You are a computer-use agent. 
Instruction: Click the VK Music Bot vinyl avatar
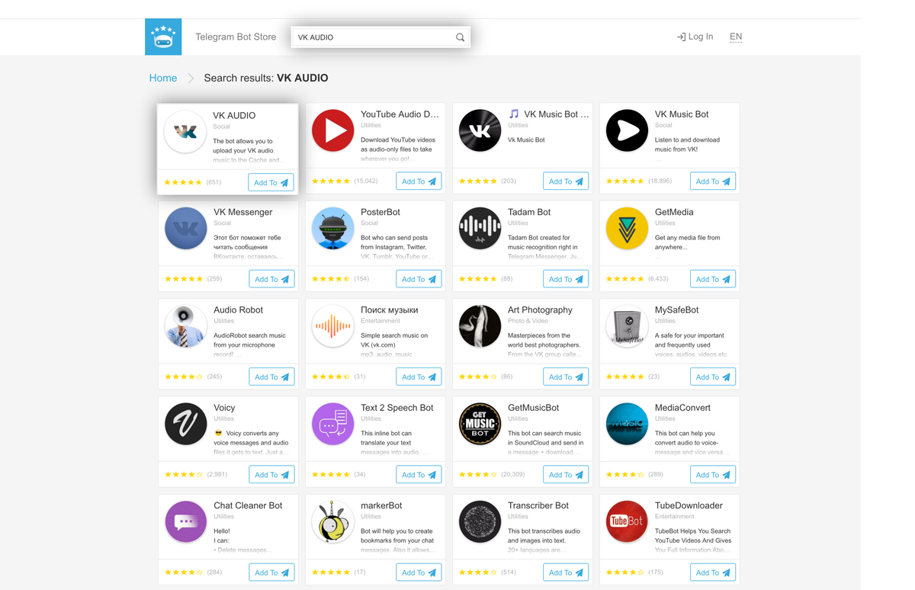[x=480, y=130]
